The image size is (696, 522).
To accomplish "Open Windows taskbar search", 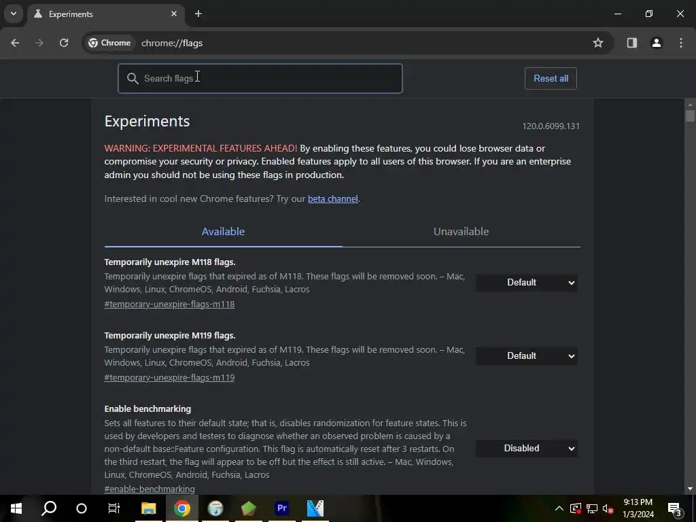I will coord(49,508).
